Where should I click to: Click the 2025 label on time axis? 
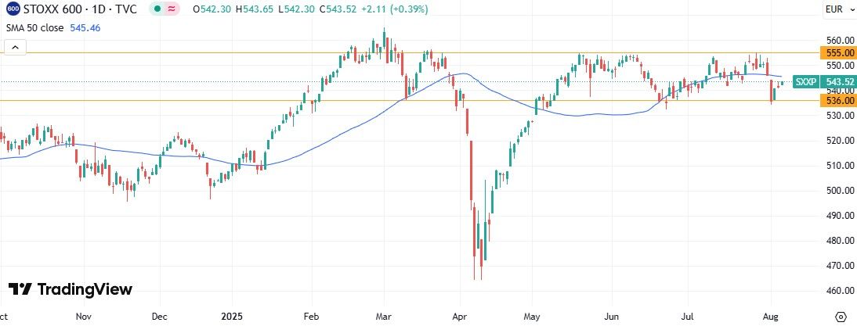point(233,317)
